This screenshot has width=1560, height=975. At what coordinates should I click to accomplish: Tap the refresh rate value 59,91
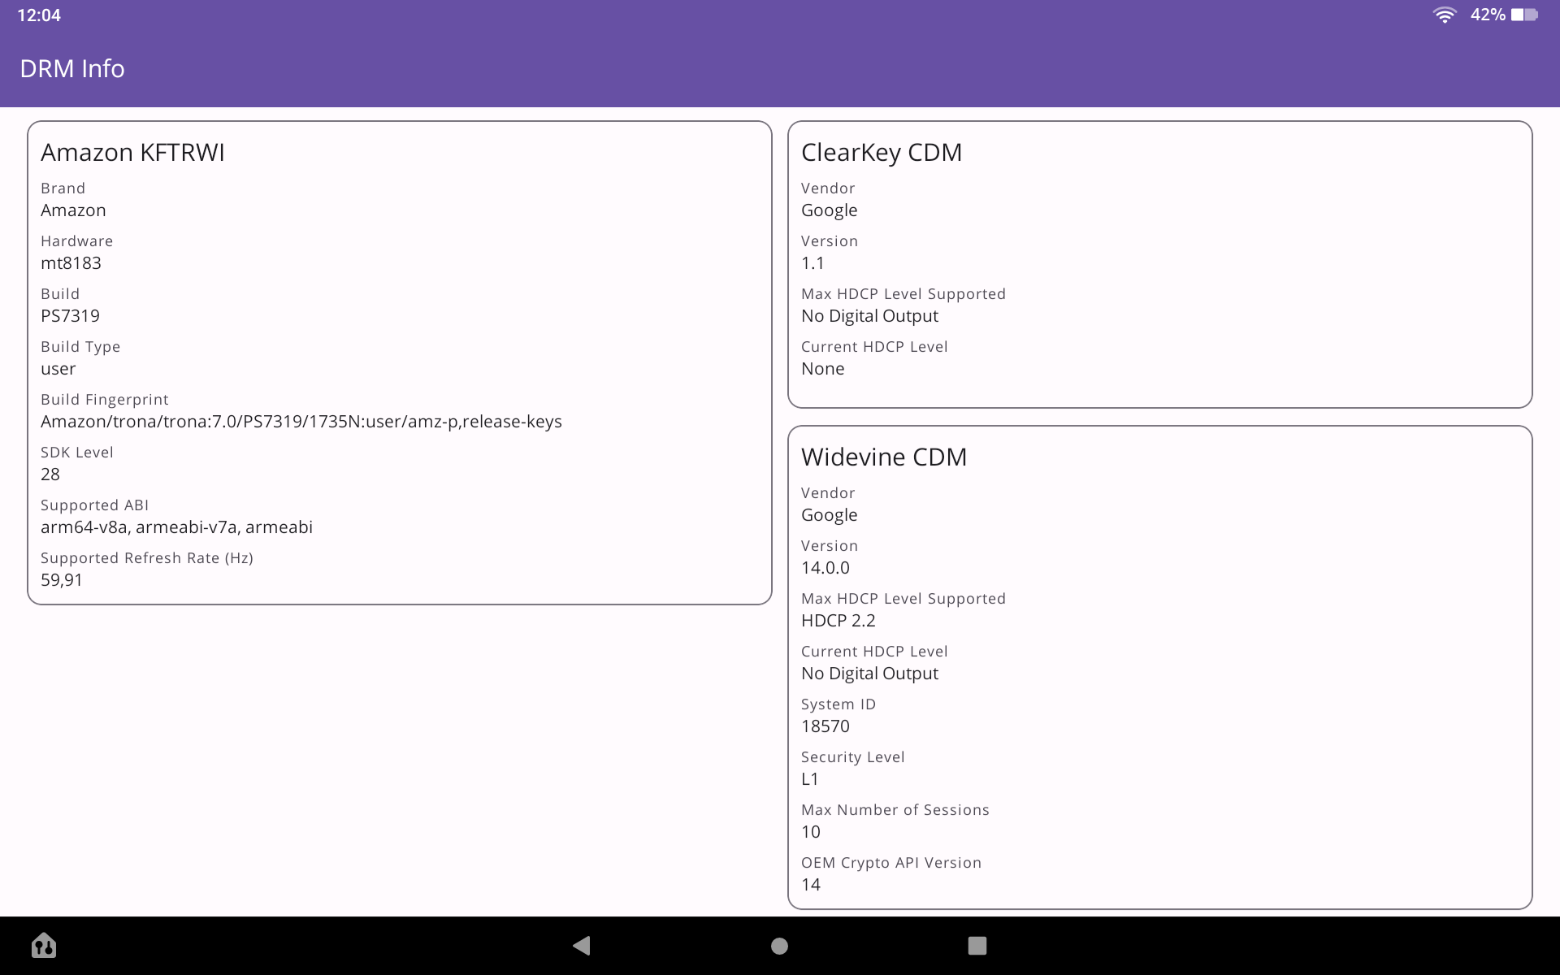(x=62, y=580)
